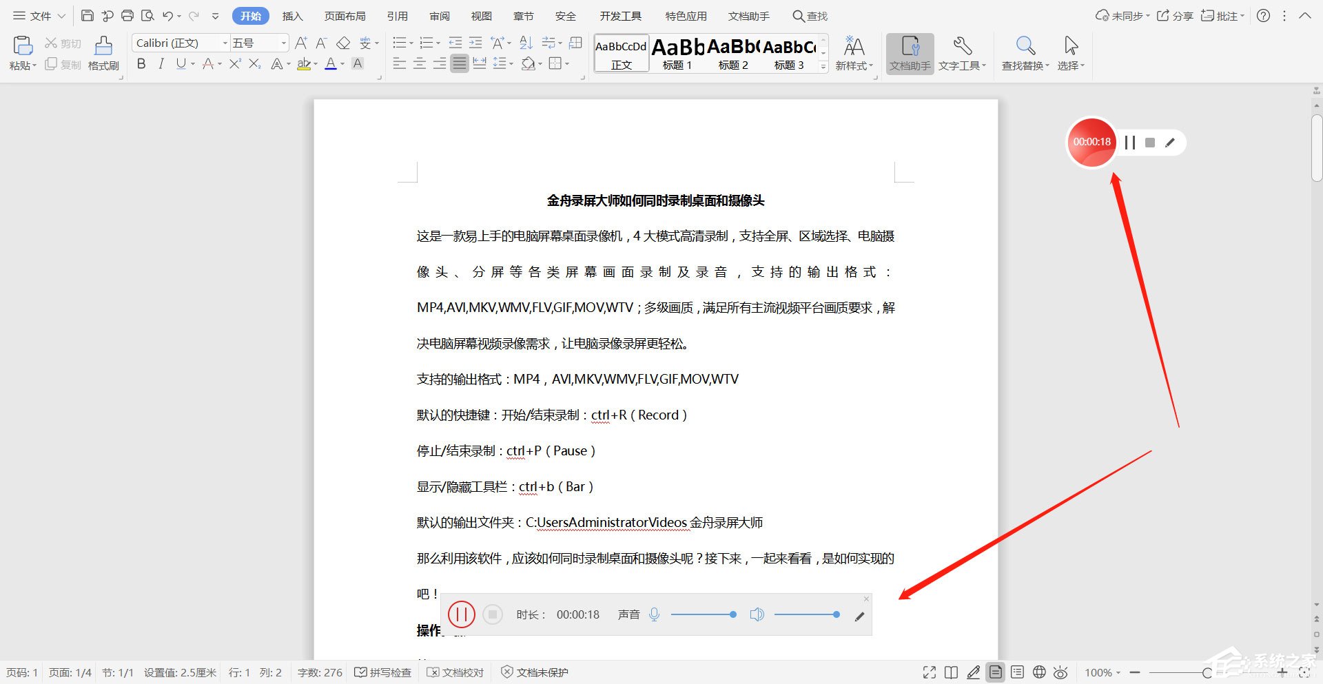Switch to full-screen view from status bar
This screenshot has height=684, width=1323.
click(x=929, y=672)
